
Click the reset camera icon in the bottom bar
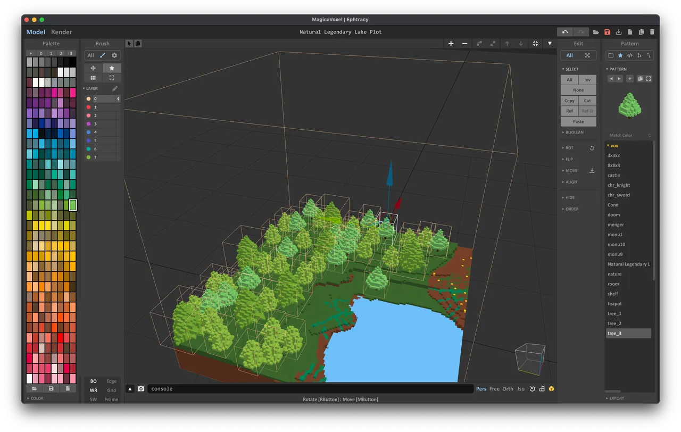pyautogui.click(x=532, y=389)
